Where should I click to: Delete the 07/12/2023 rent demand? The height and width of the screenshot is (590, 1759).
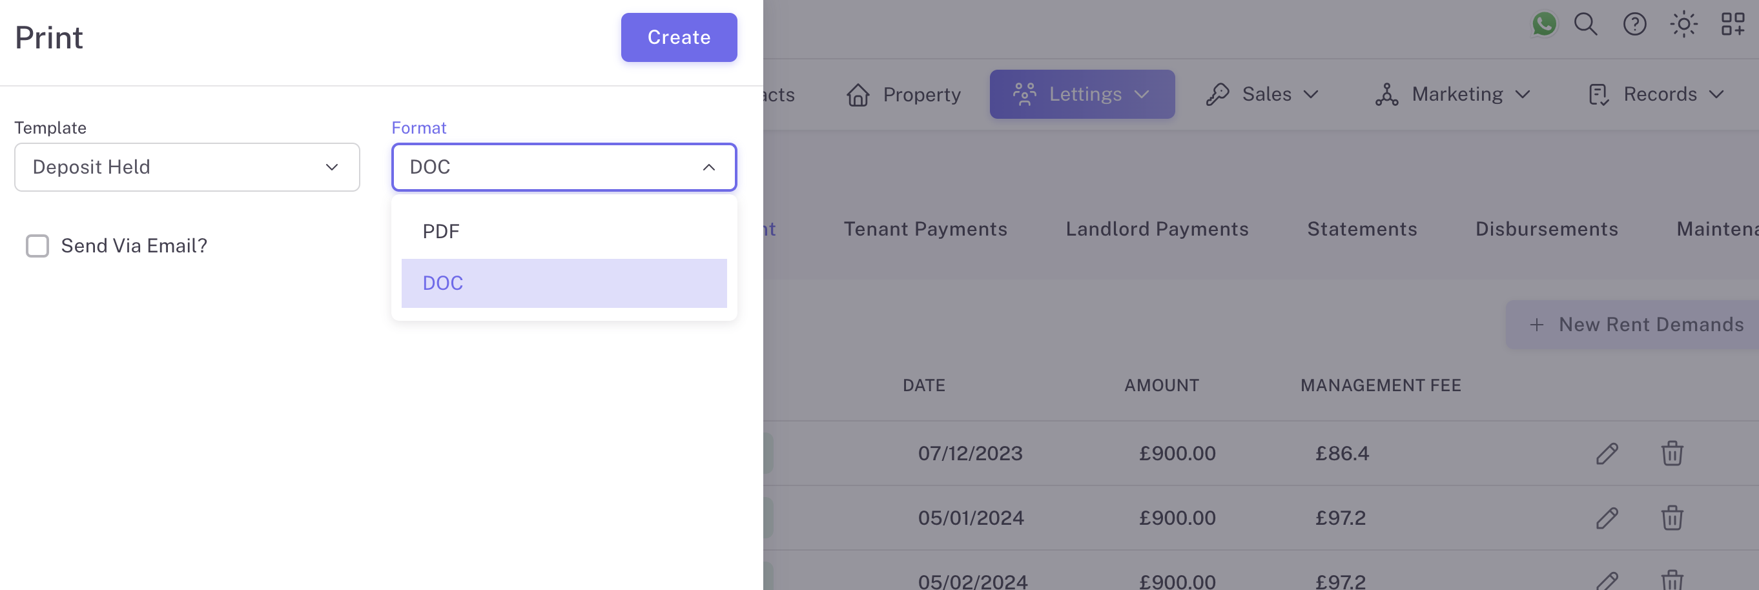(1672, 453)
